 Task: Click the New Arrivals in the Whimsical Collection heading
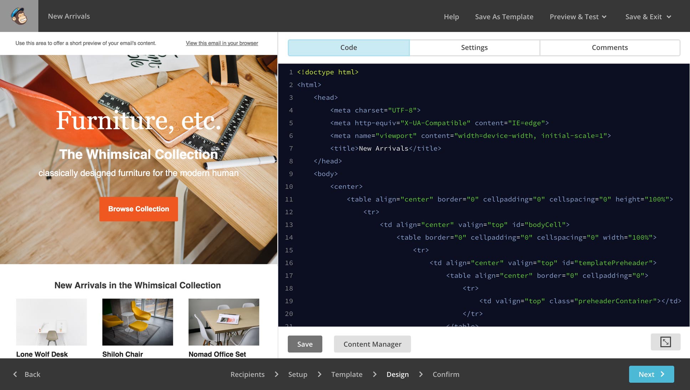point(138,285)
